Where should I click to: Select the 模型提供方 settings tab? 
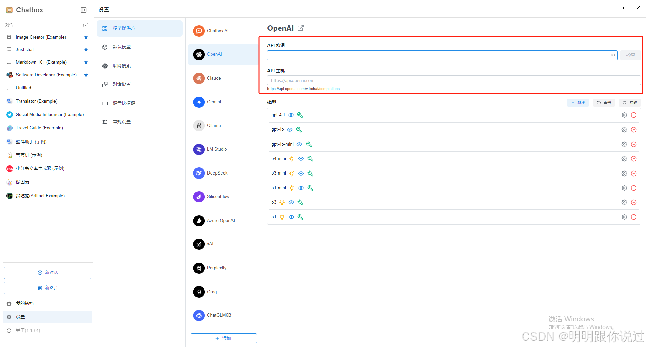[140, 28]
